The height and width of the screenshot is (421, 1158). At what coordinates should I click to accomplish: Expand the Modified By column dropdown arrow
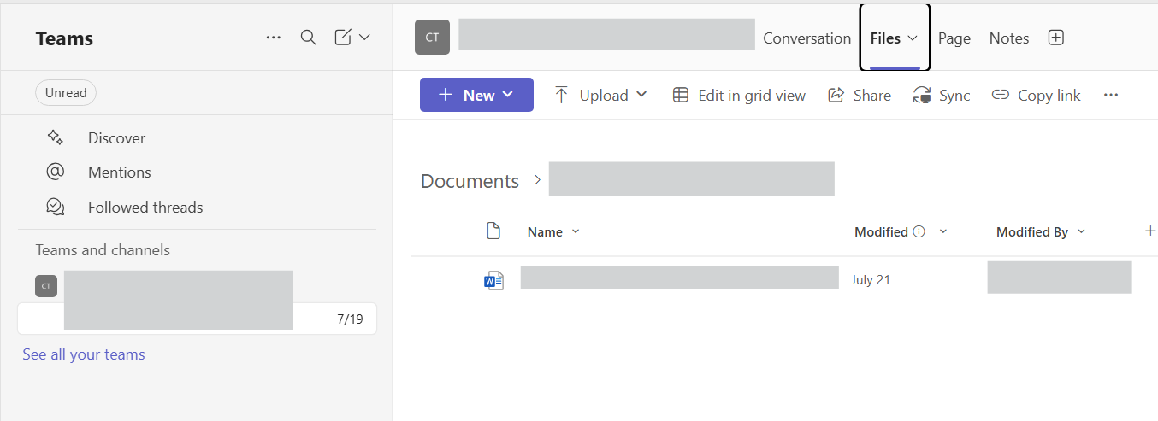1081,231
